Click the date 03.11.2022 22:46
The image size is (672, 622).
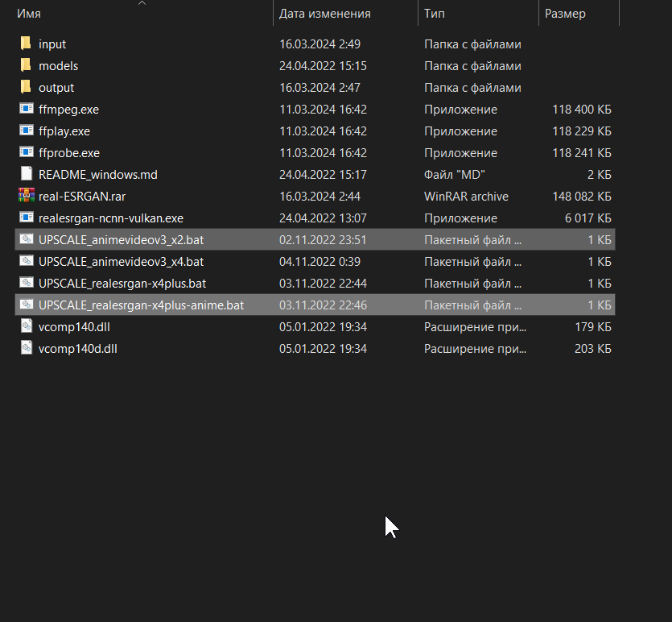tap(323, 305)
